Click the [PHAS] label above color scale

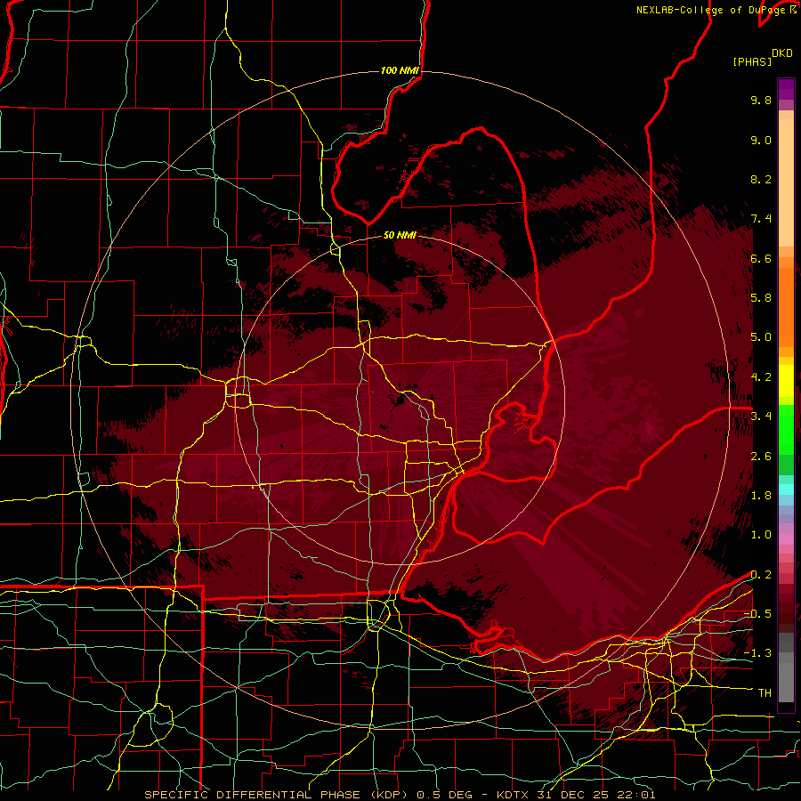pos(752,61)
